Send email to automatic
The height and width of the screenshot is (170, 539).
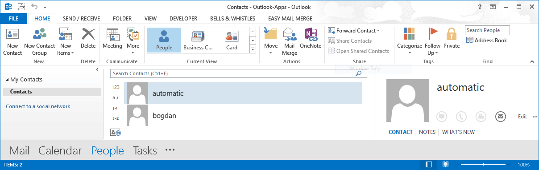pos(501,117)
